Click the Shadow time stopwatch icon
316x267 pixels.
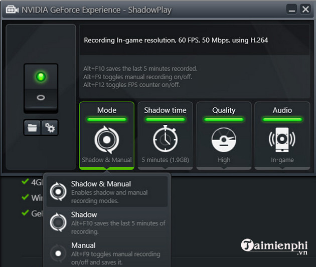[x=165, y=139]
